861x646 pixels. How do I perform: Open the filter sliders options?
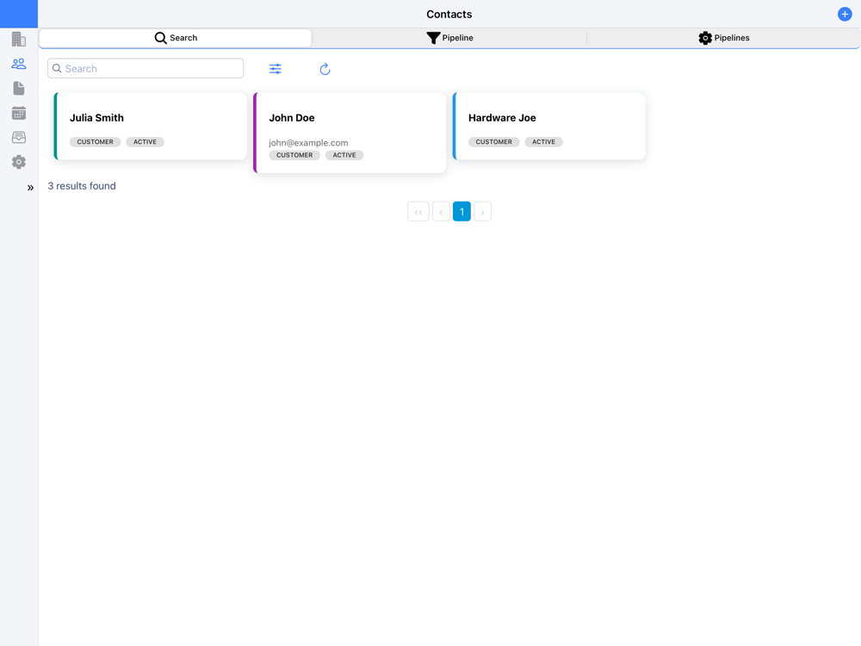[276, 69]
